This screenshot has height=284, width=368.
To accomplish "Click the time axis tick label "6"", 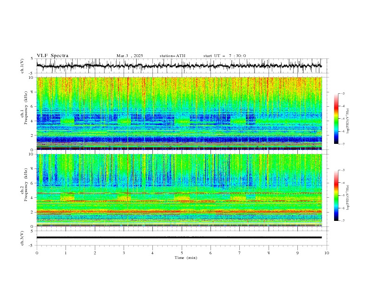I will tap(210, 253).
